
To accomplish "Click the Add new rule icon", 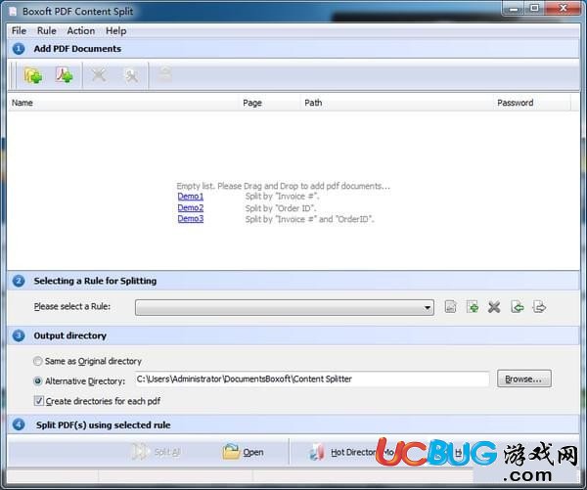I will tap(473, 307).
